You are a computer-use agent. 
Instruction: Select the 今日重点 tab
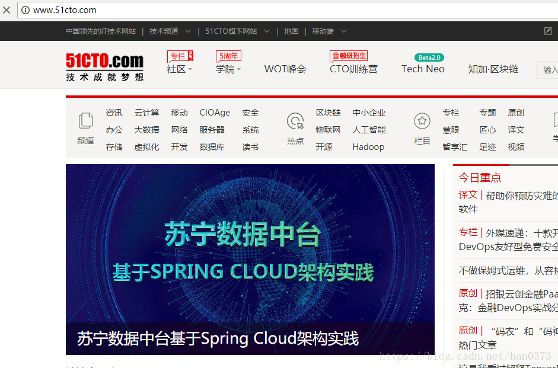coord(480,177)
